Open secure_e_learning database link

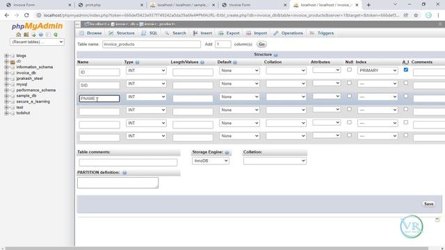33,101
